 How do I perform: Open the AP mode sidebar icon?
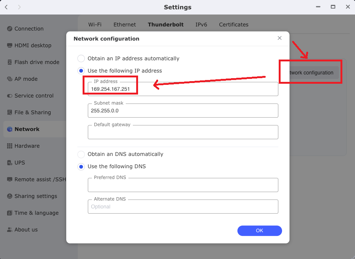[10, 79]
